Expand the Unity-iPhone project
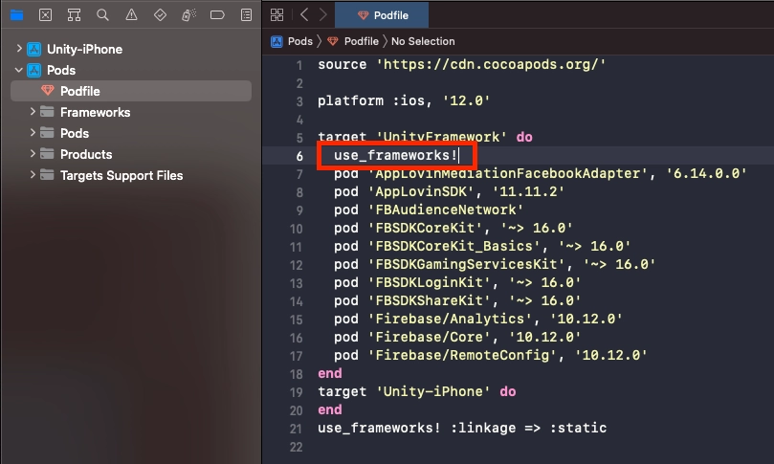 click(19, 49)
